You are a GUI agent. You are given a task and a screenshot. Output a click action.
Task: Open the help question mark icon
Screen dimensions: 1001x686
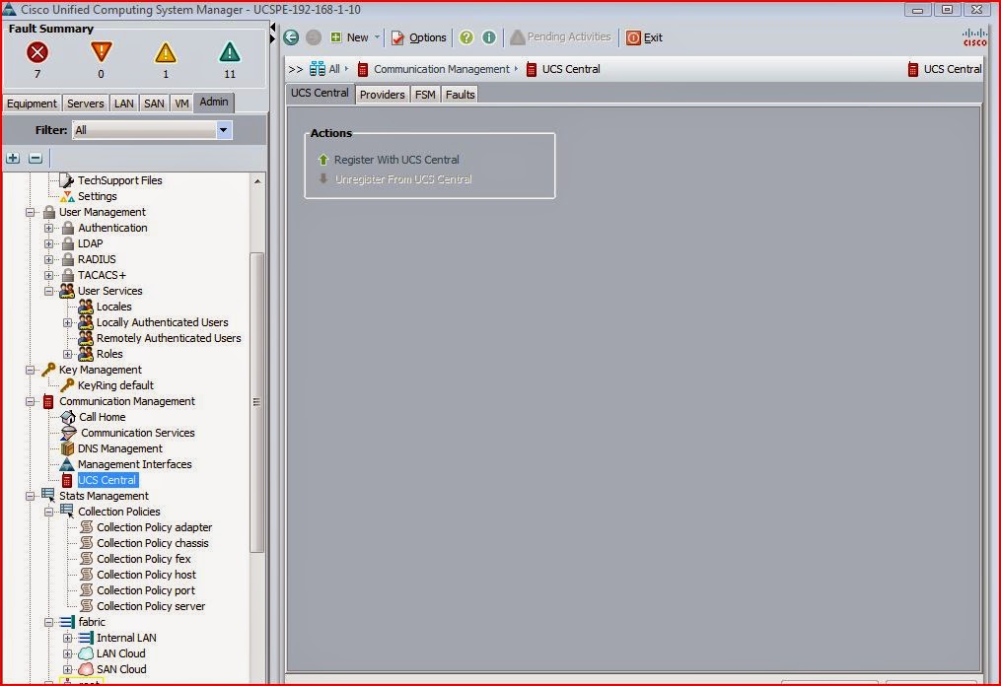(x=466, y=37)
